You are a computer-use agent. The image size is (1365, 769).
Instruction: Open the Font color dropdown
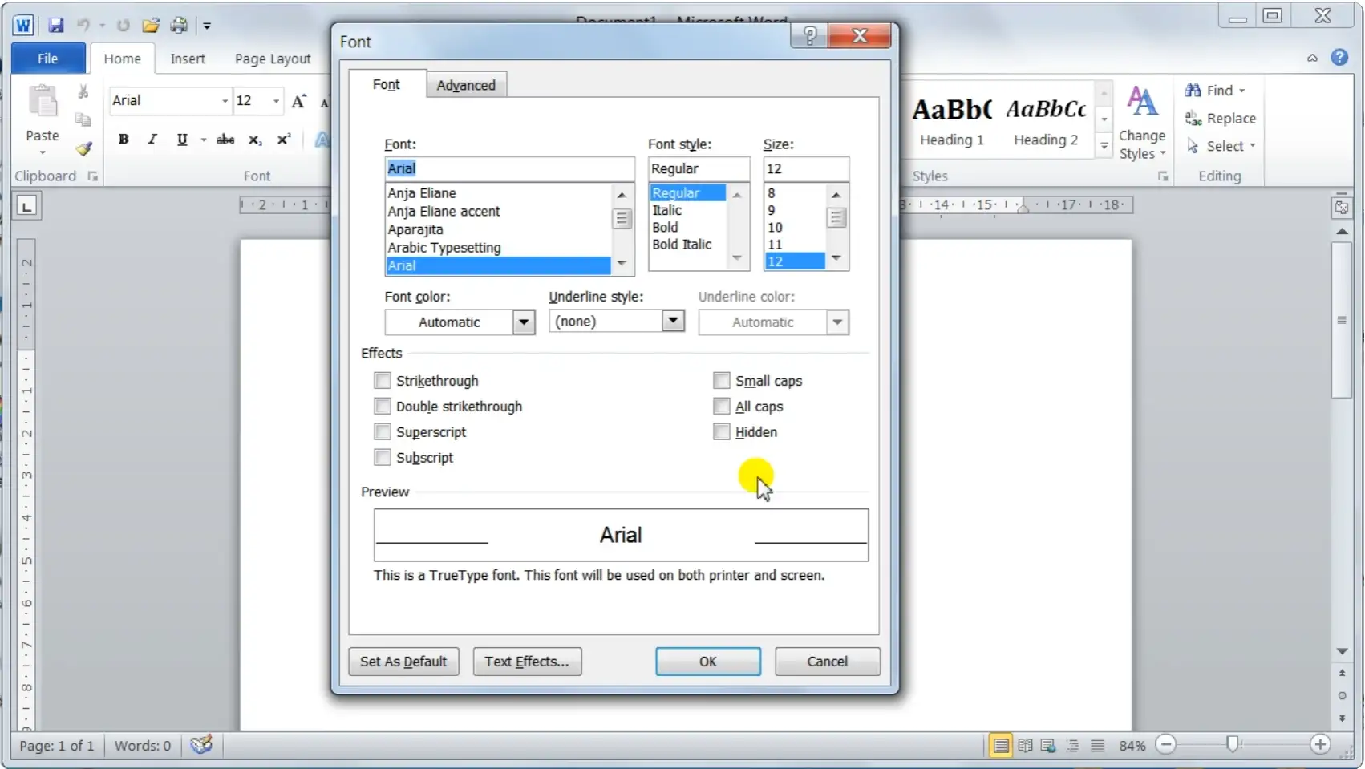click(524, 322)
